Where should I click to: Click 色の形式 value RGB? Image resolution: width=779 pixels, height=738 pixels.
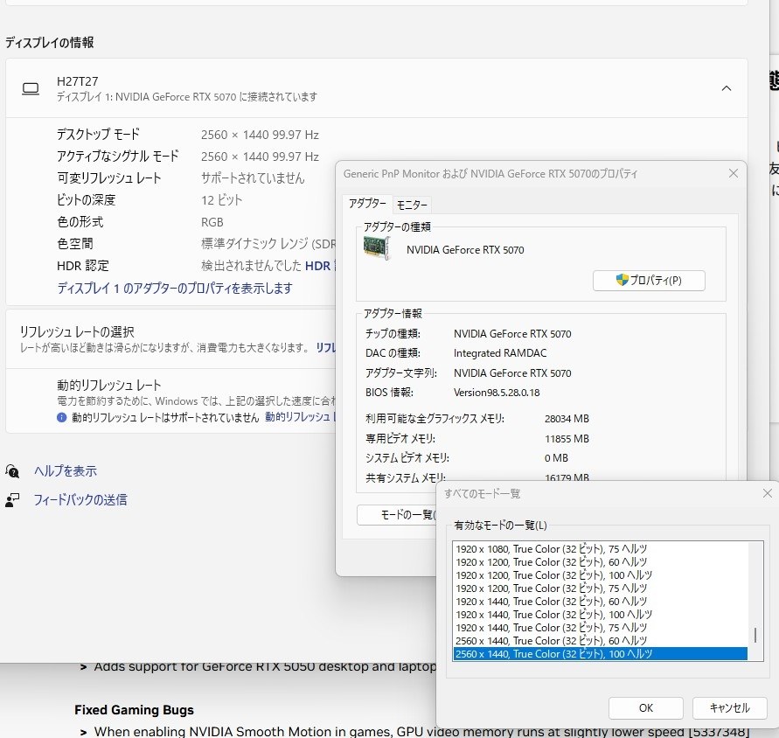pos(212,222)
